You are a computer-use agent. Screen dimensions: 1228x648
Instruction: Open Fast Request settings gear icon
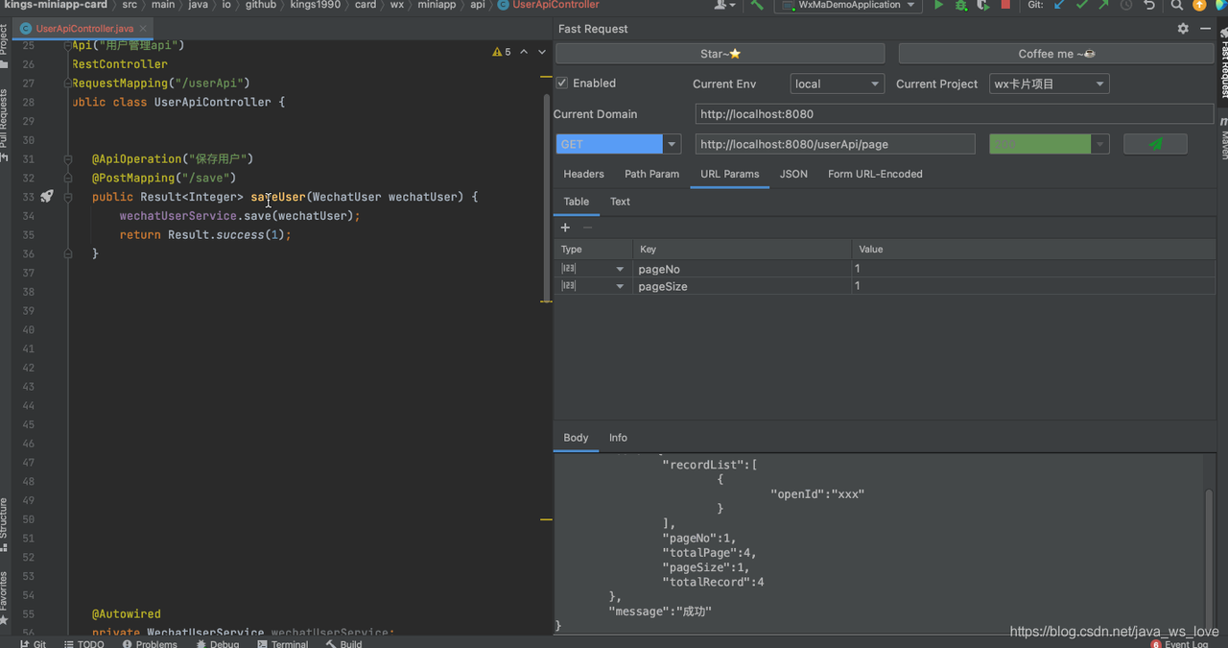click(1183, 29)
